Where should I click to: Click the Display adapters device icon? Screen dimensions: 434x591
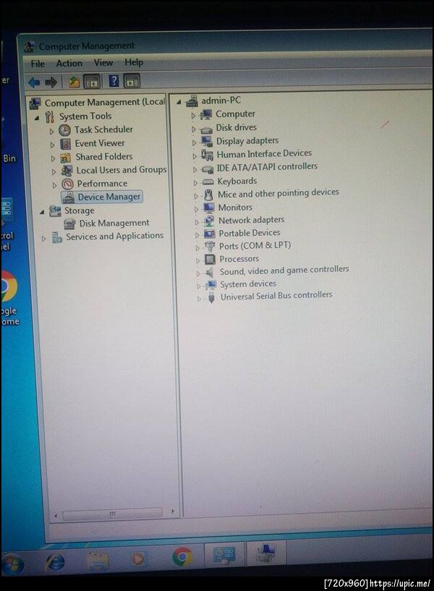207,142
